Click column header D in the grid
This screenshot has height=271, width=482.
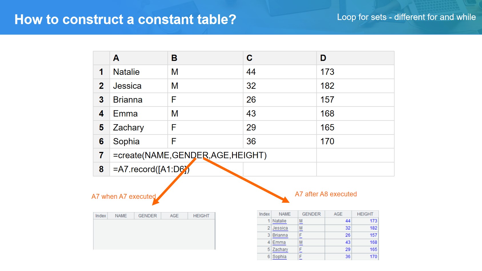(355, 58)
